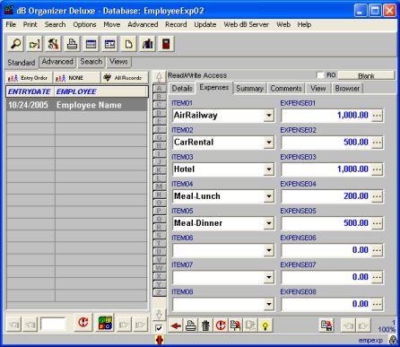Toggle the checkbox below the alphabet strip
Screen dimensions: 400x347
point(159,328)
